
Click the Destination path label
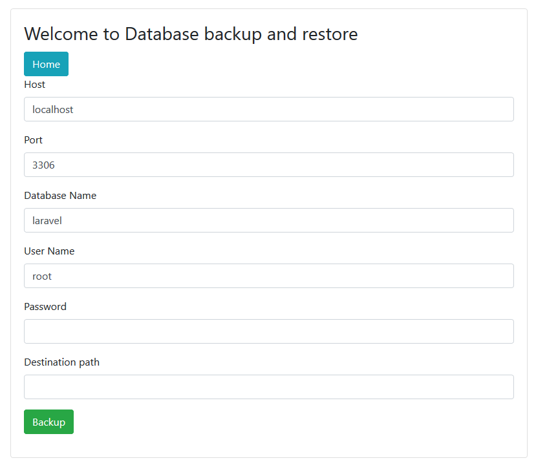click(61, 362)
